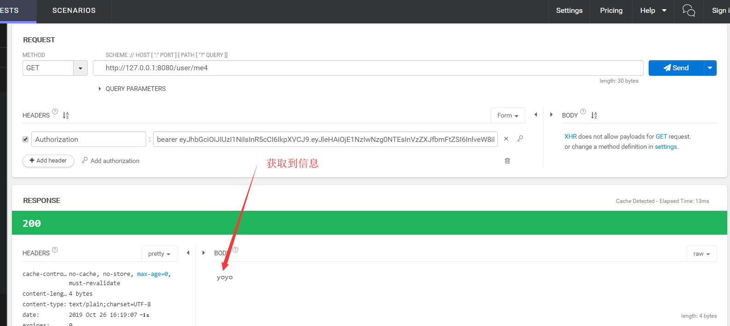Click the date value 2019 Oct 26 16:19:07
This screenshot has height=326, width=730.
tap(103, 315)
